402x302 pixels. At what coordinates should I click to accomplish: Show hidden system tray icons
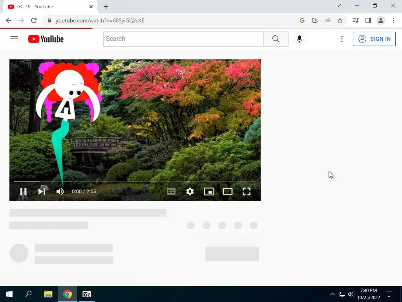tap(332, 294)
